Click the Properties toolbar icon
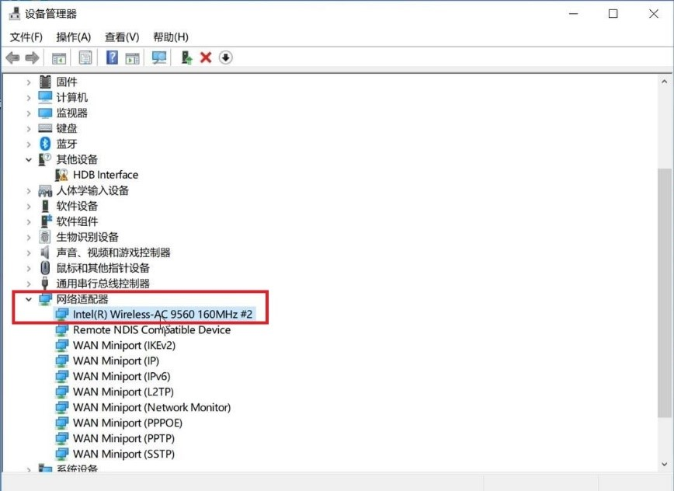This screenshot has width=674, height=491. [x=85, y=57]
